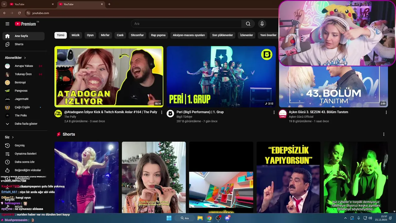Select the İzlenenler filter chip
This screenshot has height=223, width=396.
click(x=247, y=35)
